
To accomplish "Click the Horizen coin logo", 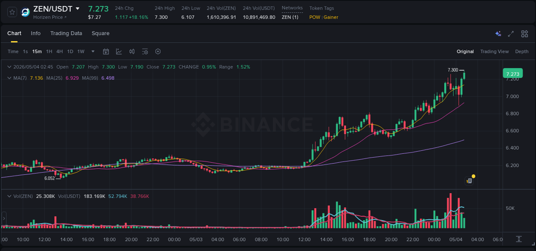I will tap(25, 12).
